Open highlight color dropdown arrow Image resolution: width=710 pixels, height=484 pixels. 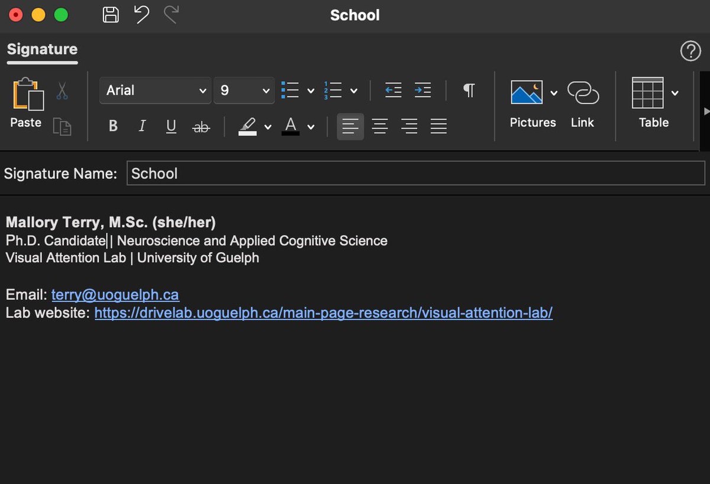[x=267, y=127]
